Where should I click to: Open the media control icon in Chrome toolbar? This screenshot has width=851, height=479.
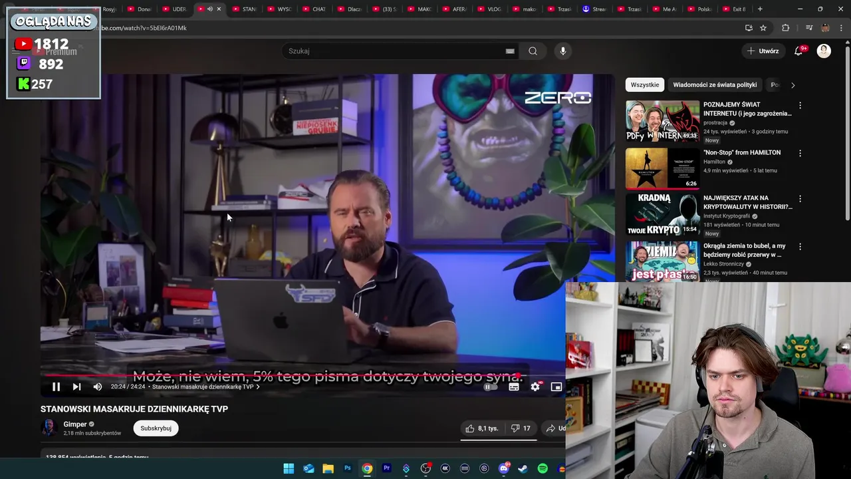(809, 28)
